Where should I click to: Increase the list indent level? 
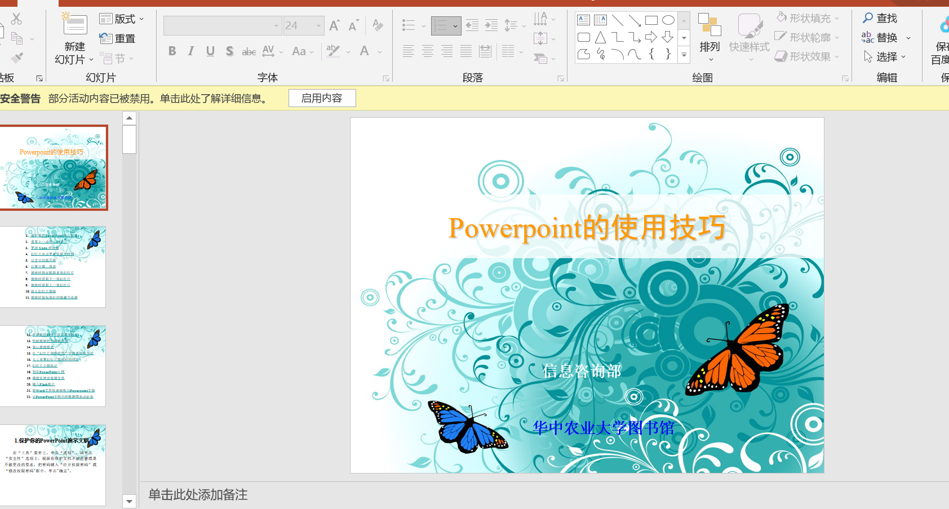[x=491, y=25]
